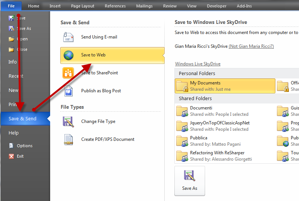Screen dimensions: 299x201
Task: Click the Open folder icon
Action: coord(12,39)
